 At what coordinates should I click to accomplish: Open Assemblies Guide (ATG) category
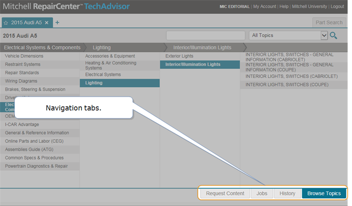tap(40, 149)
